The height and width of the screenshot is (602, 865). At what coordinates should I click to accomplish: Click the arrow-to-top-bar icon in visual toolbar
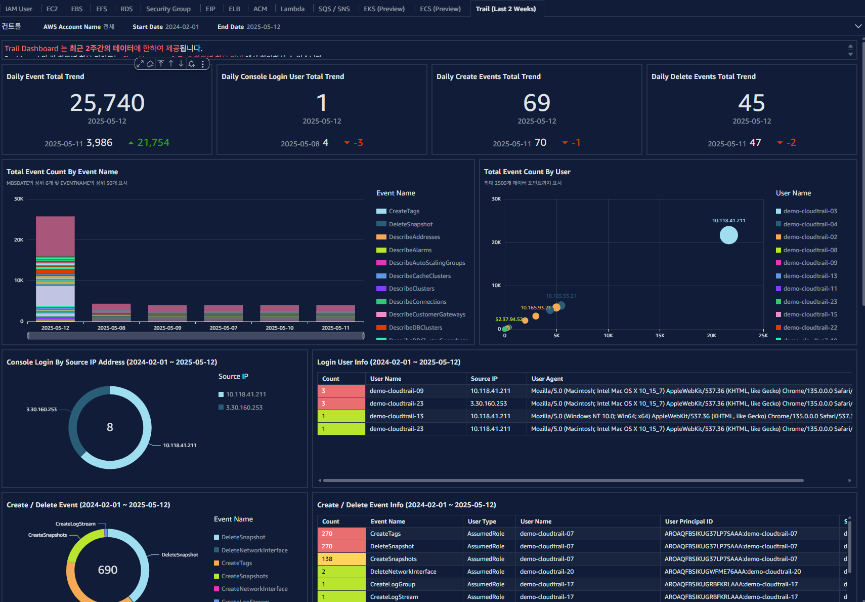161,64
